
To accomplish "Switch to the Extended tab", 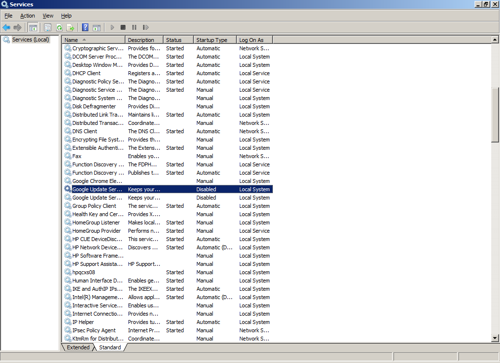I will (x=78, y=347).
